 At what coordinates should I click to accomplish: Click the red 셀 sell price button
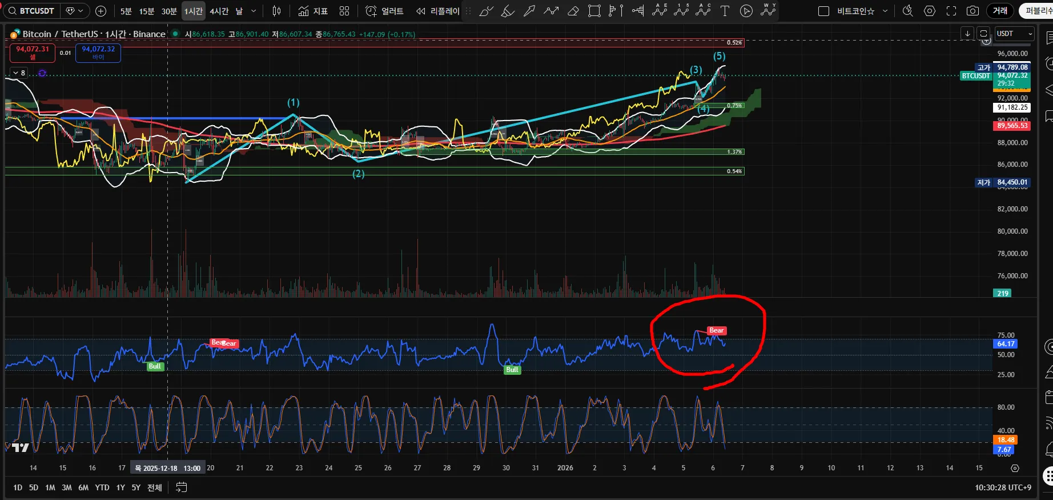coord(33,53)
